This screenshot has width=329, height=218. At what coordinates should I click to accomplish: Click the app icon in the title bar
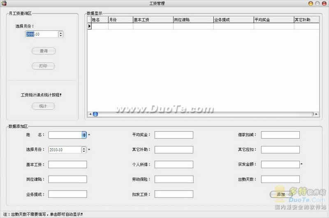4,3
